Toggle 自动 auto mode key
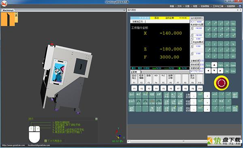The width and height of the screenshot is (243, 148). click(x=132, y=95)
